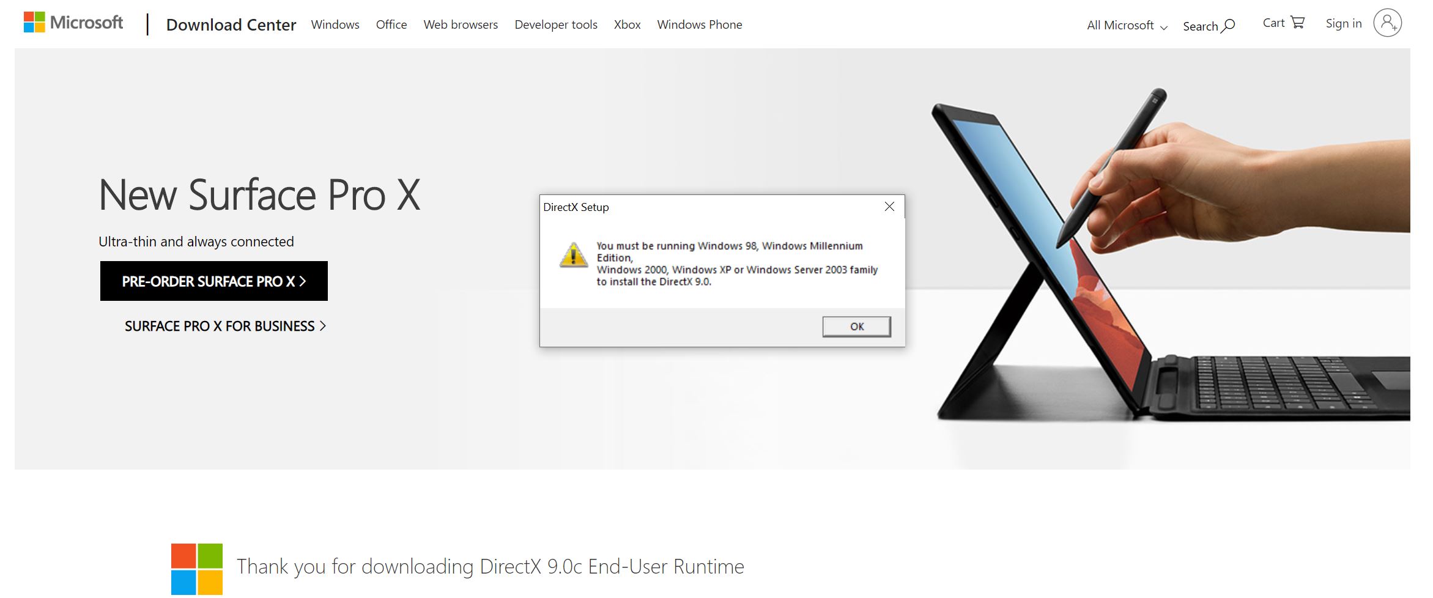Go to Web browsers section
Viewport: 1433px width, 598px height.
[x=461, y=24]
